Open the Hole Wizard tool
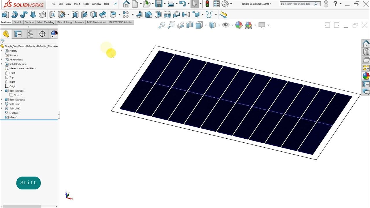 coord(62,14)
